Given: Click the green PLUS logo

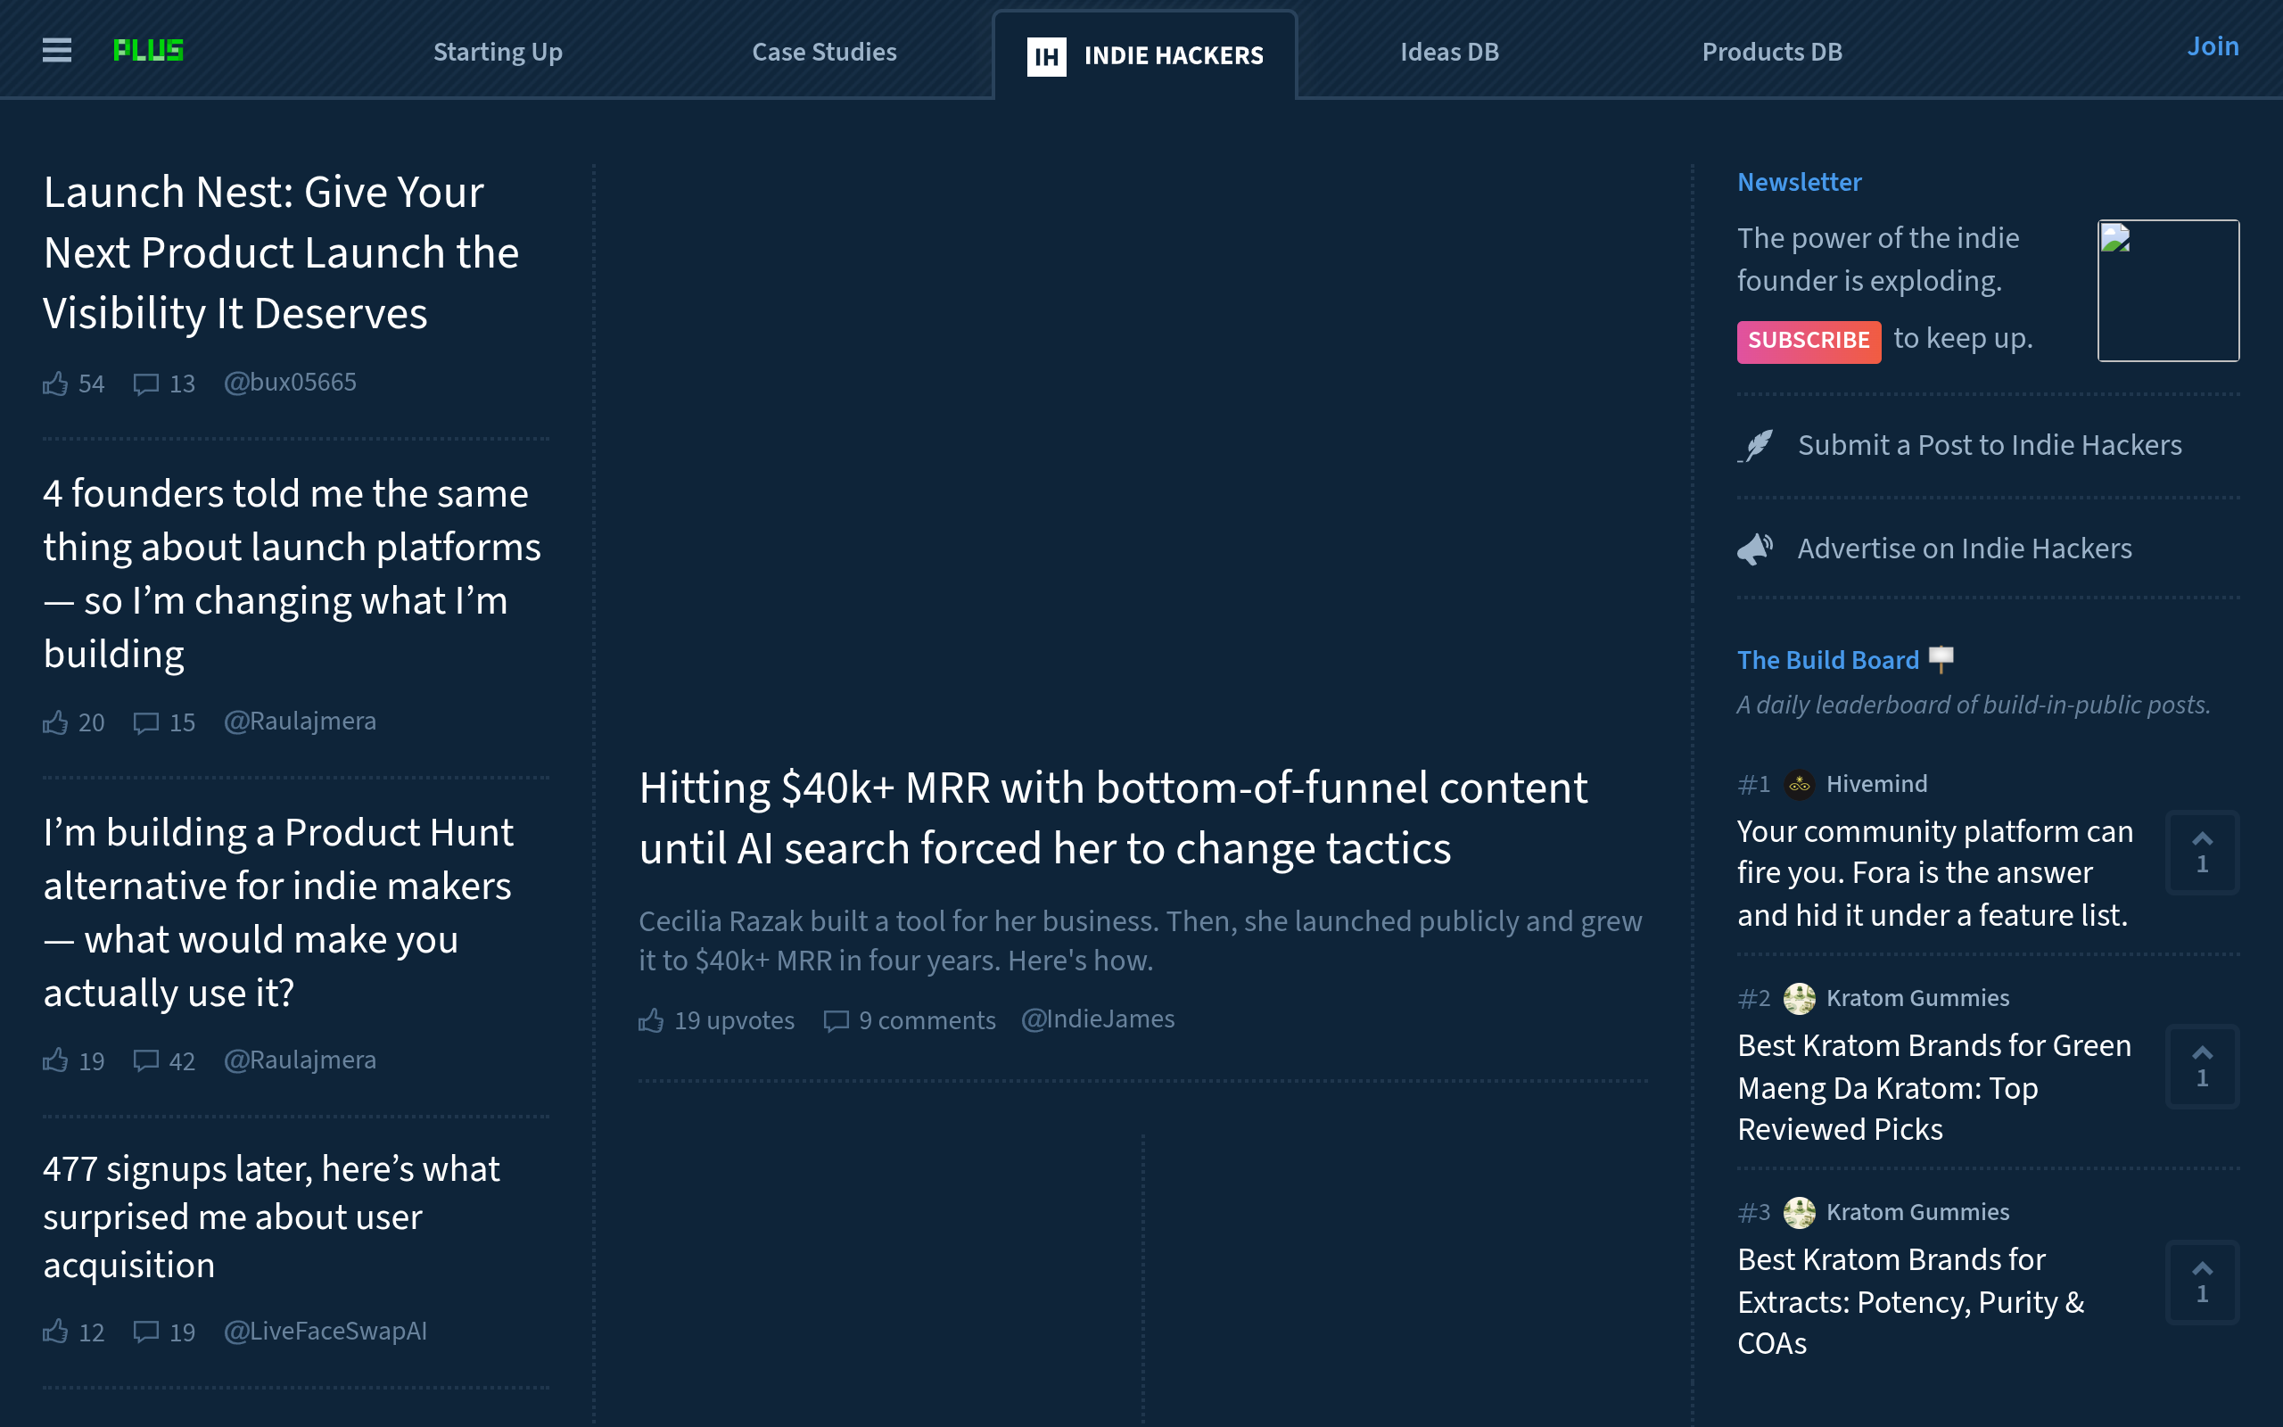Looking at the screenshot, I should 148,50.
